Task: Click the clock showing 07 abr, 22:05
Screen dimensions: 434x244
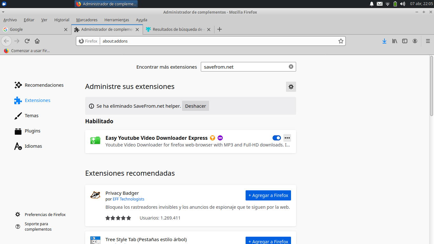Action: point(421,4)
